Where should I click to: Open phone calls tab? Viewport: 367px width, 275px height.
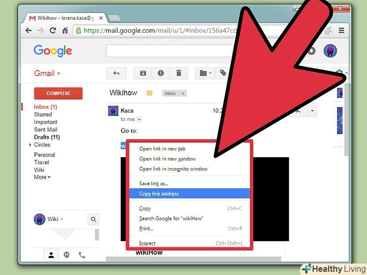(x=82, y=255)
